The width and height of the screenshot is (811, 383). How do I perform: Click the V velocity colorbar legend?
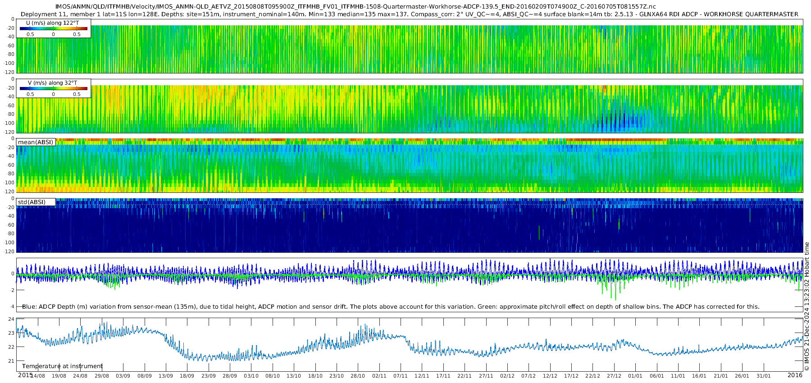click(53, 88)
